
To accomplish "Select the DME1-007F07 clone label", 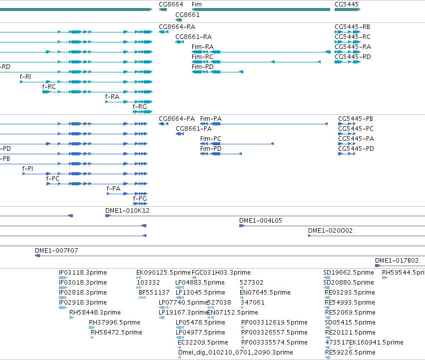I will point(56,251).
